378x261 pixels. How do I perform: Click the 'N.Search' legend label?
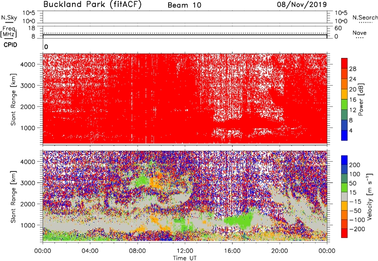[x=365, y=17]
